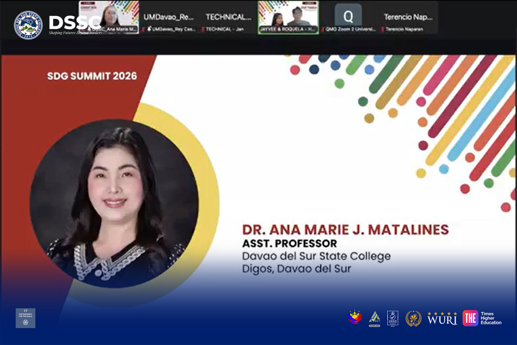517x345 pixels.
Task: Click the gold laurel seal logo
Action: [x=413, y=319]
